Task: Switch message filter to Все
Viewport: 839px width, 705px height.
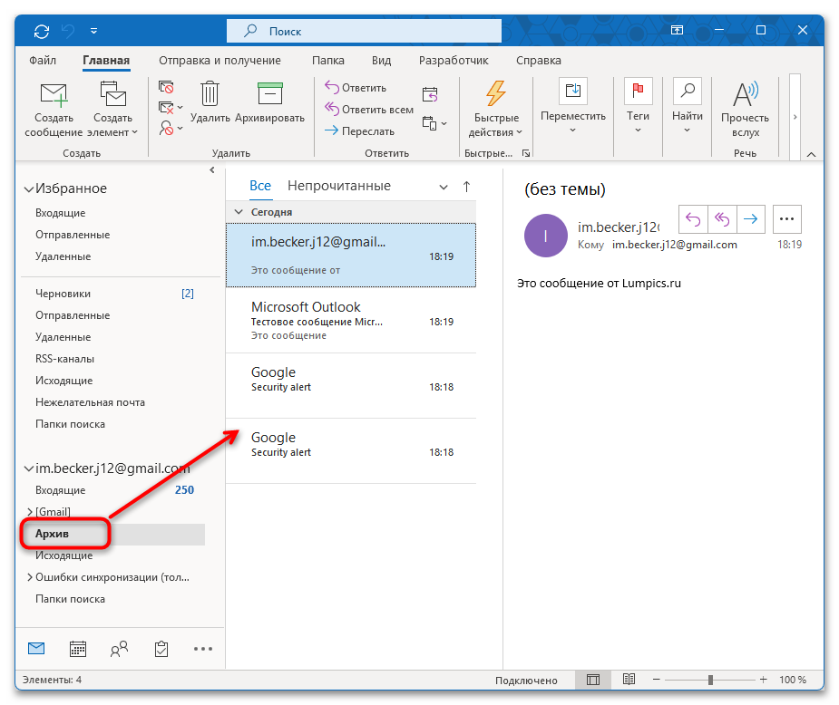Action: pyautogui.click(x=260, y=186)
